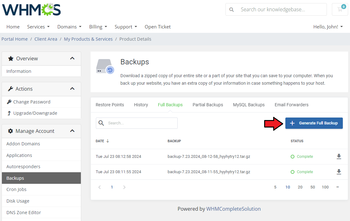Show 10 entries per page

coord(288,187)
